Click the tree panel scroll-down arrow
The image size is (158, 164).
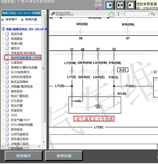point(44,142)
